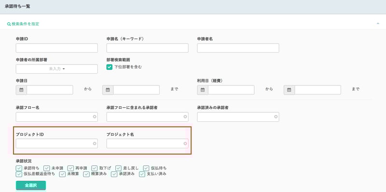Toggle the 未申請 status checkbox
The image size is (386, 192).
pos(46,168)
